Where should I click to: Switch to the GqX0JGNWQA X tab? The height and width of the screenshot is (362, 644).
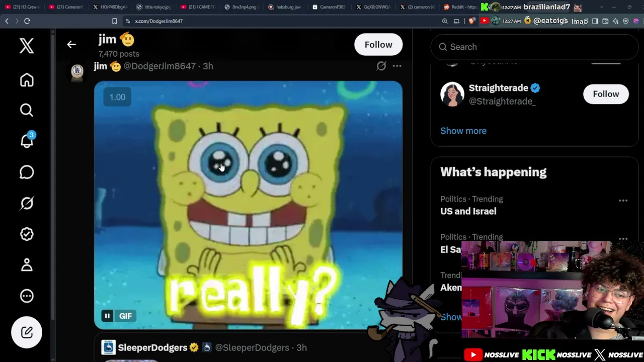(x=373, y=7)
